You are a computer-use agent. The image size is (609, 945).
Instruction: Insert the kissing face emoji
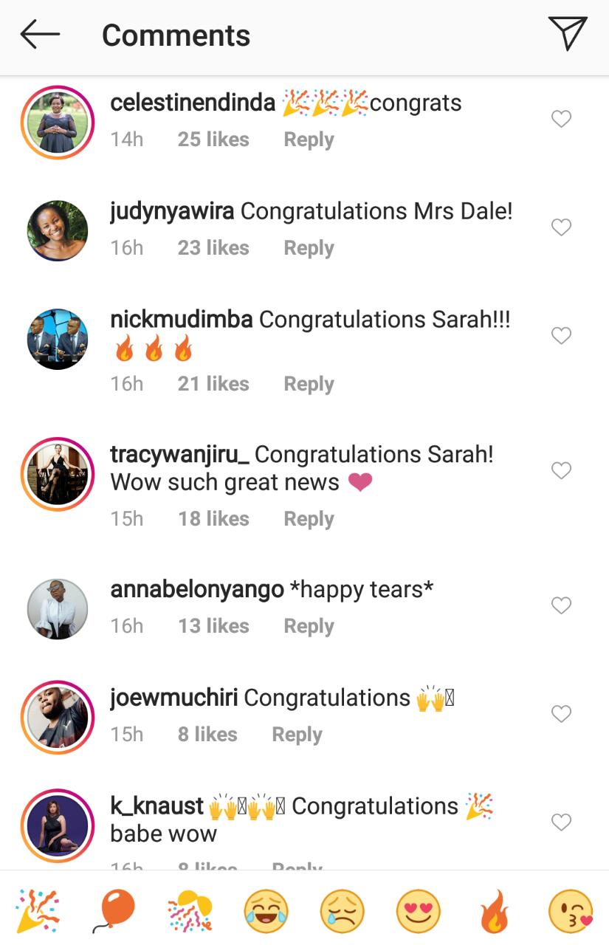pos(571,910)
